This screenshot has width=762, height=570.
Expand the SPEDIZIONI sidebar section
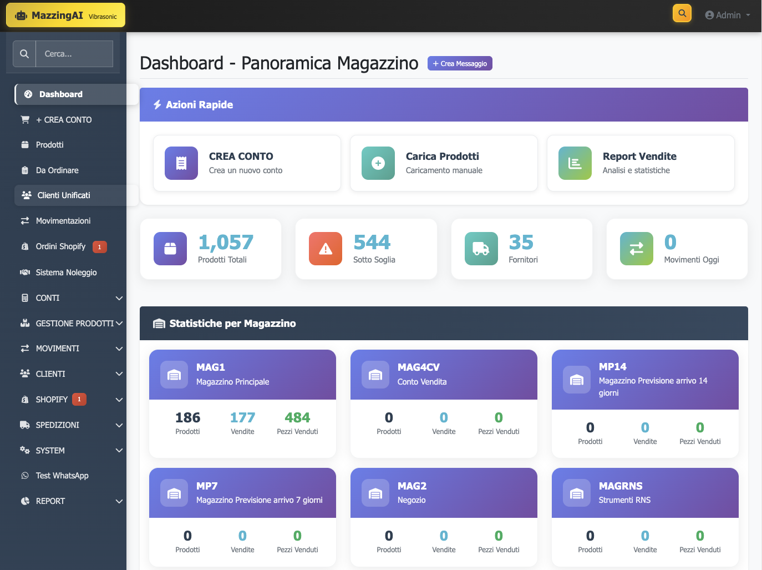pyautogui.click(x=71, y=425)
